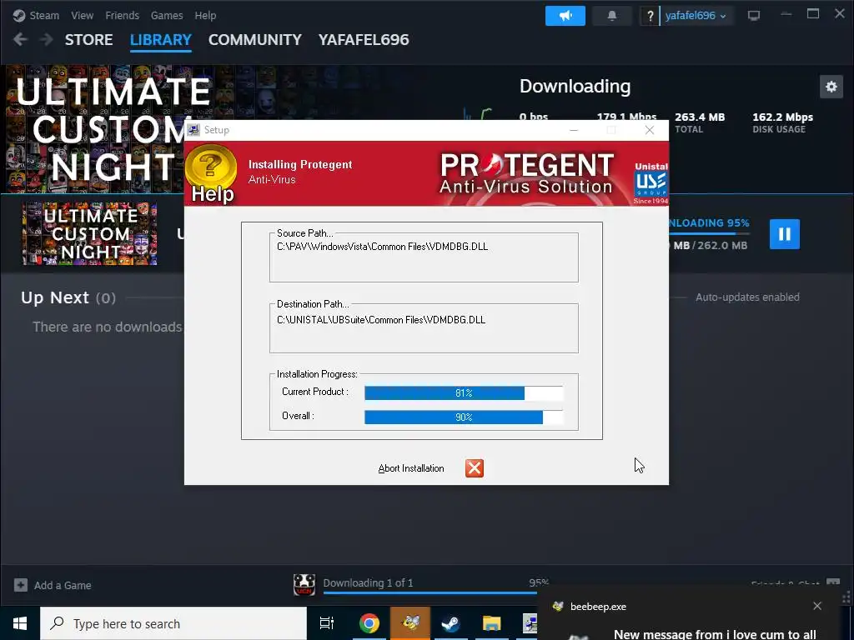Open Steam notifications bell
The width and height of the screenshot is (854, 640).
point(611,16)
